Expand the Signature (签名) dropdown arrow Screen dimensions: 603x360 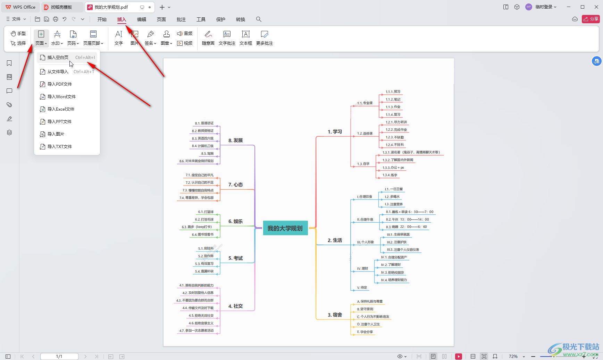[x=155, y=43]
